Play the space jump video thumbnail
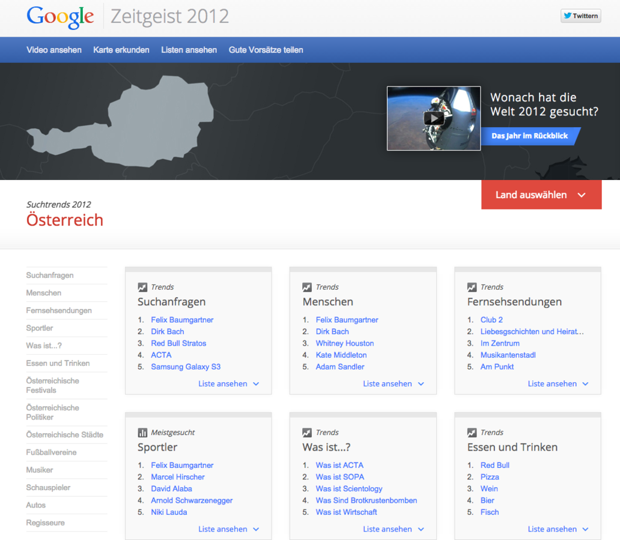The width and height of the screenshot is (620, 540). 434,118
